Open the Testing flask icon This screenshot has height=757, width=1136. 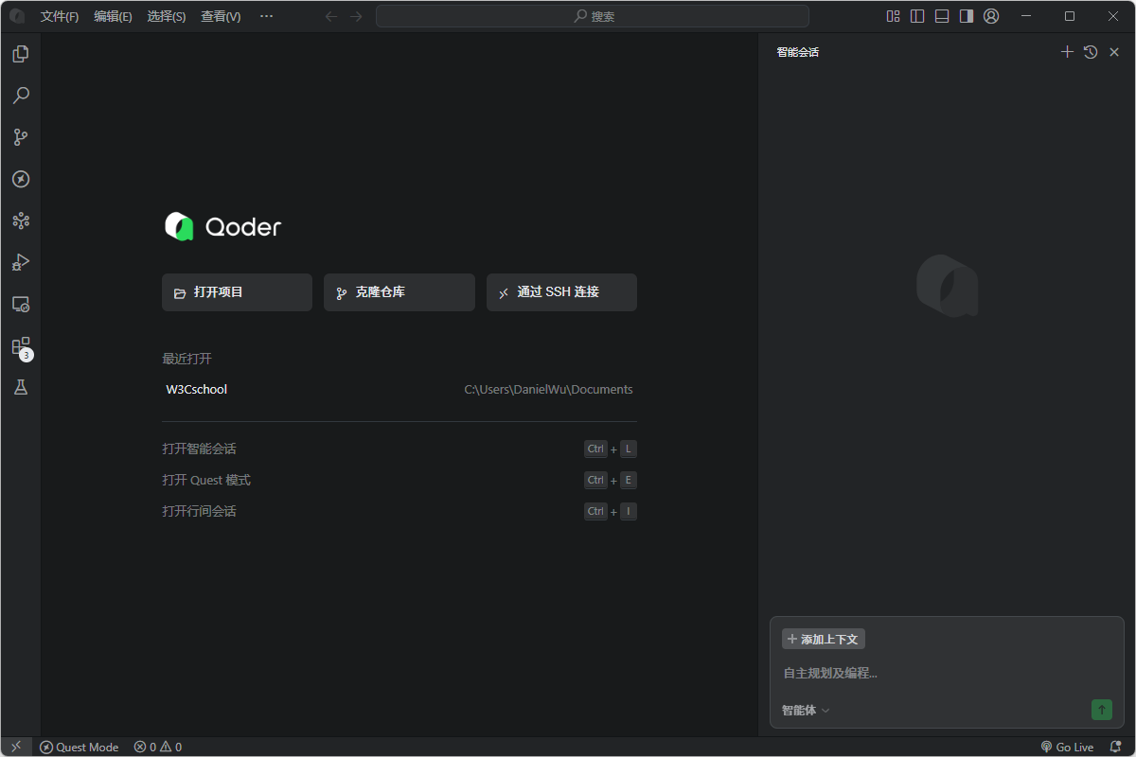pyautogui.click(x=21, y=387)
